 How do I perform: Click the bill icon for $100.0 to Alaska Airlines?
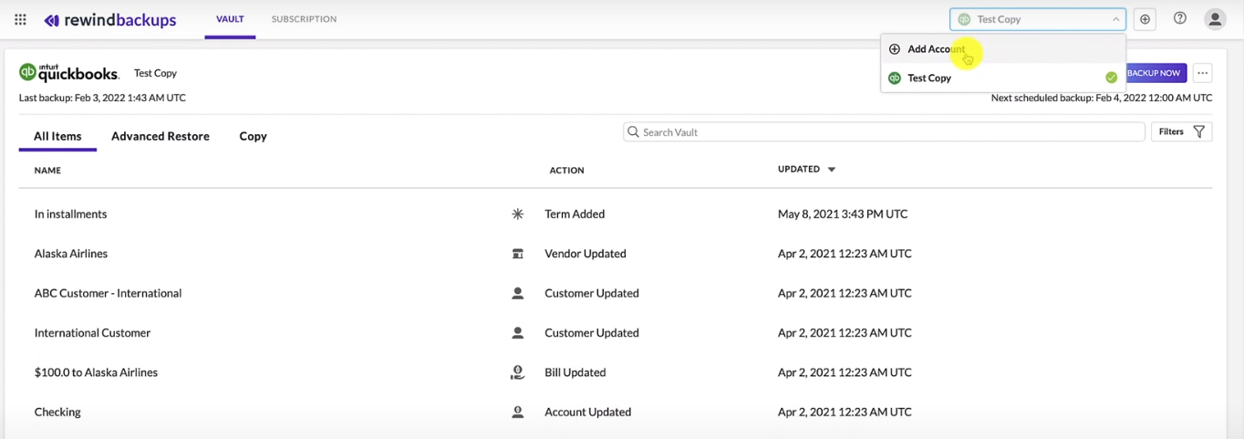click(517, 372)
